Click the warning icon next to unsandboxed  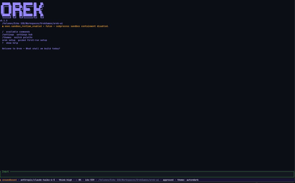(x=1, y=180)
